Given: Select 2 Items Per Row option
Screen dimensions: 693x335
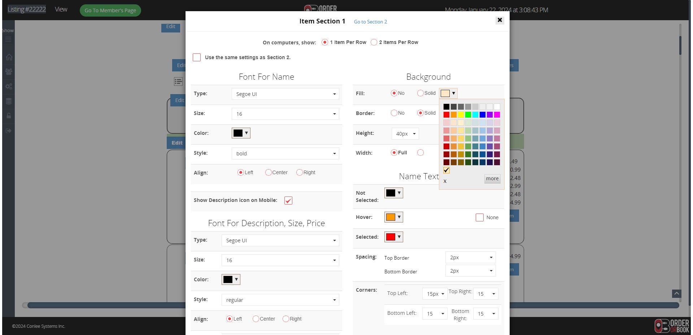Looking at the screenshot, I should [374, 42].
